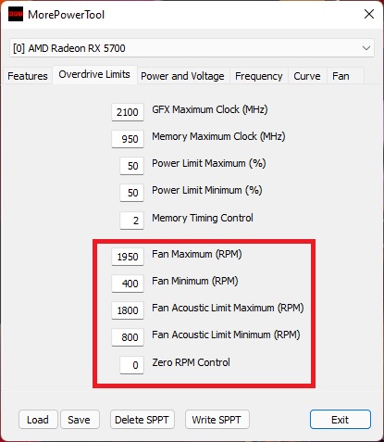Image resolution: width=384 pixels, height=442 pixels.
Task: Click the "Zero RPM Control" label
Action: coord(191,362)
